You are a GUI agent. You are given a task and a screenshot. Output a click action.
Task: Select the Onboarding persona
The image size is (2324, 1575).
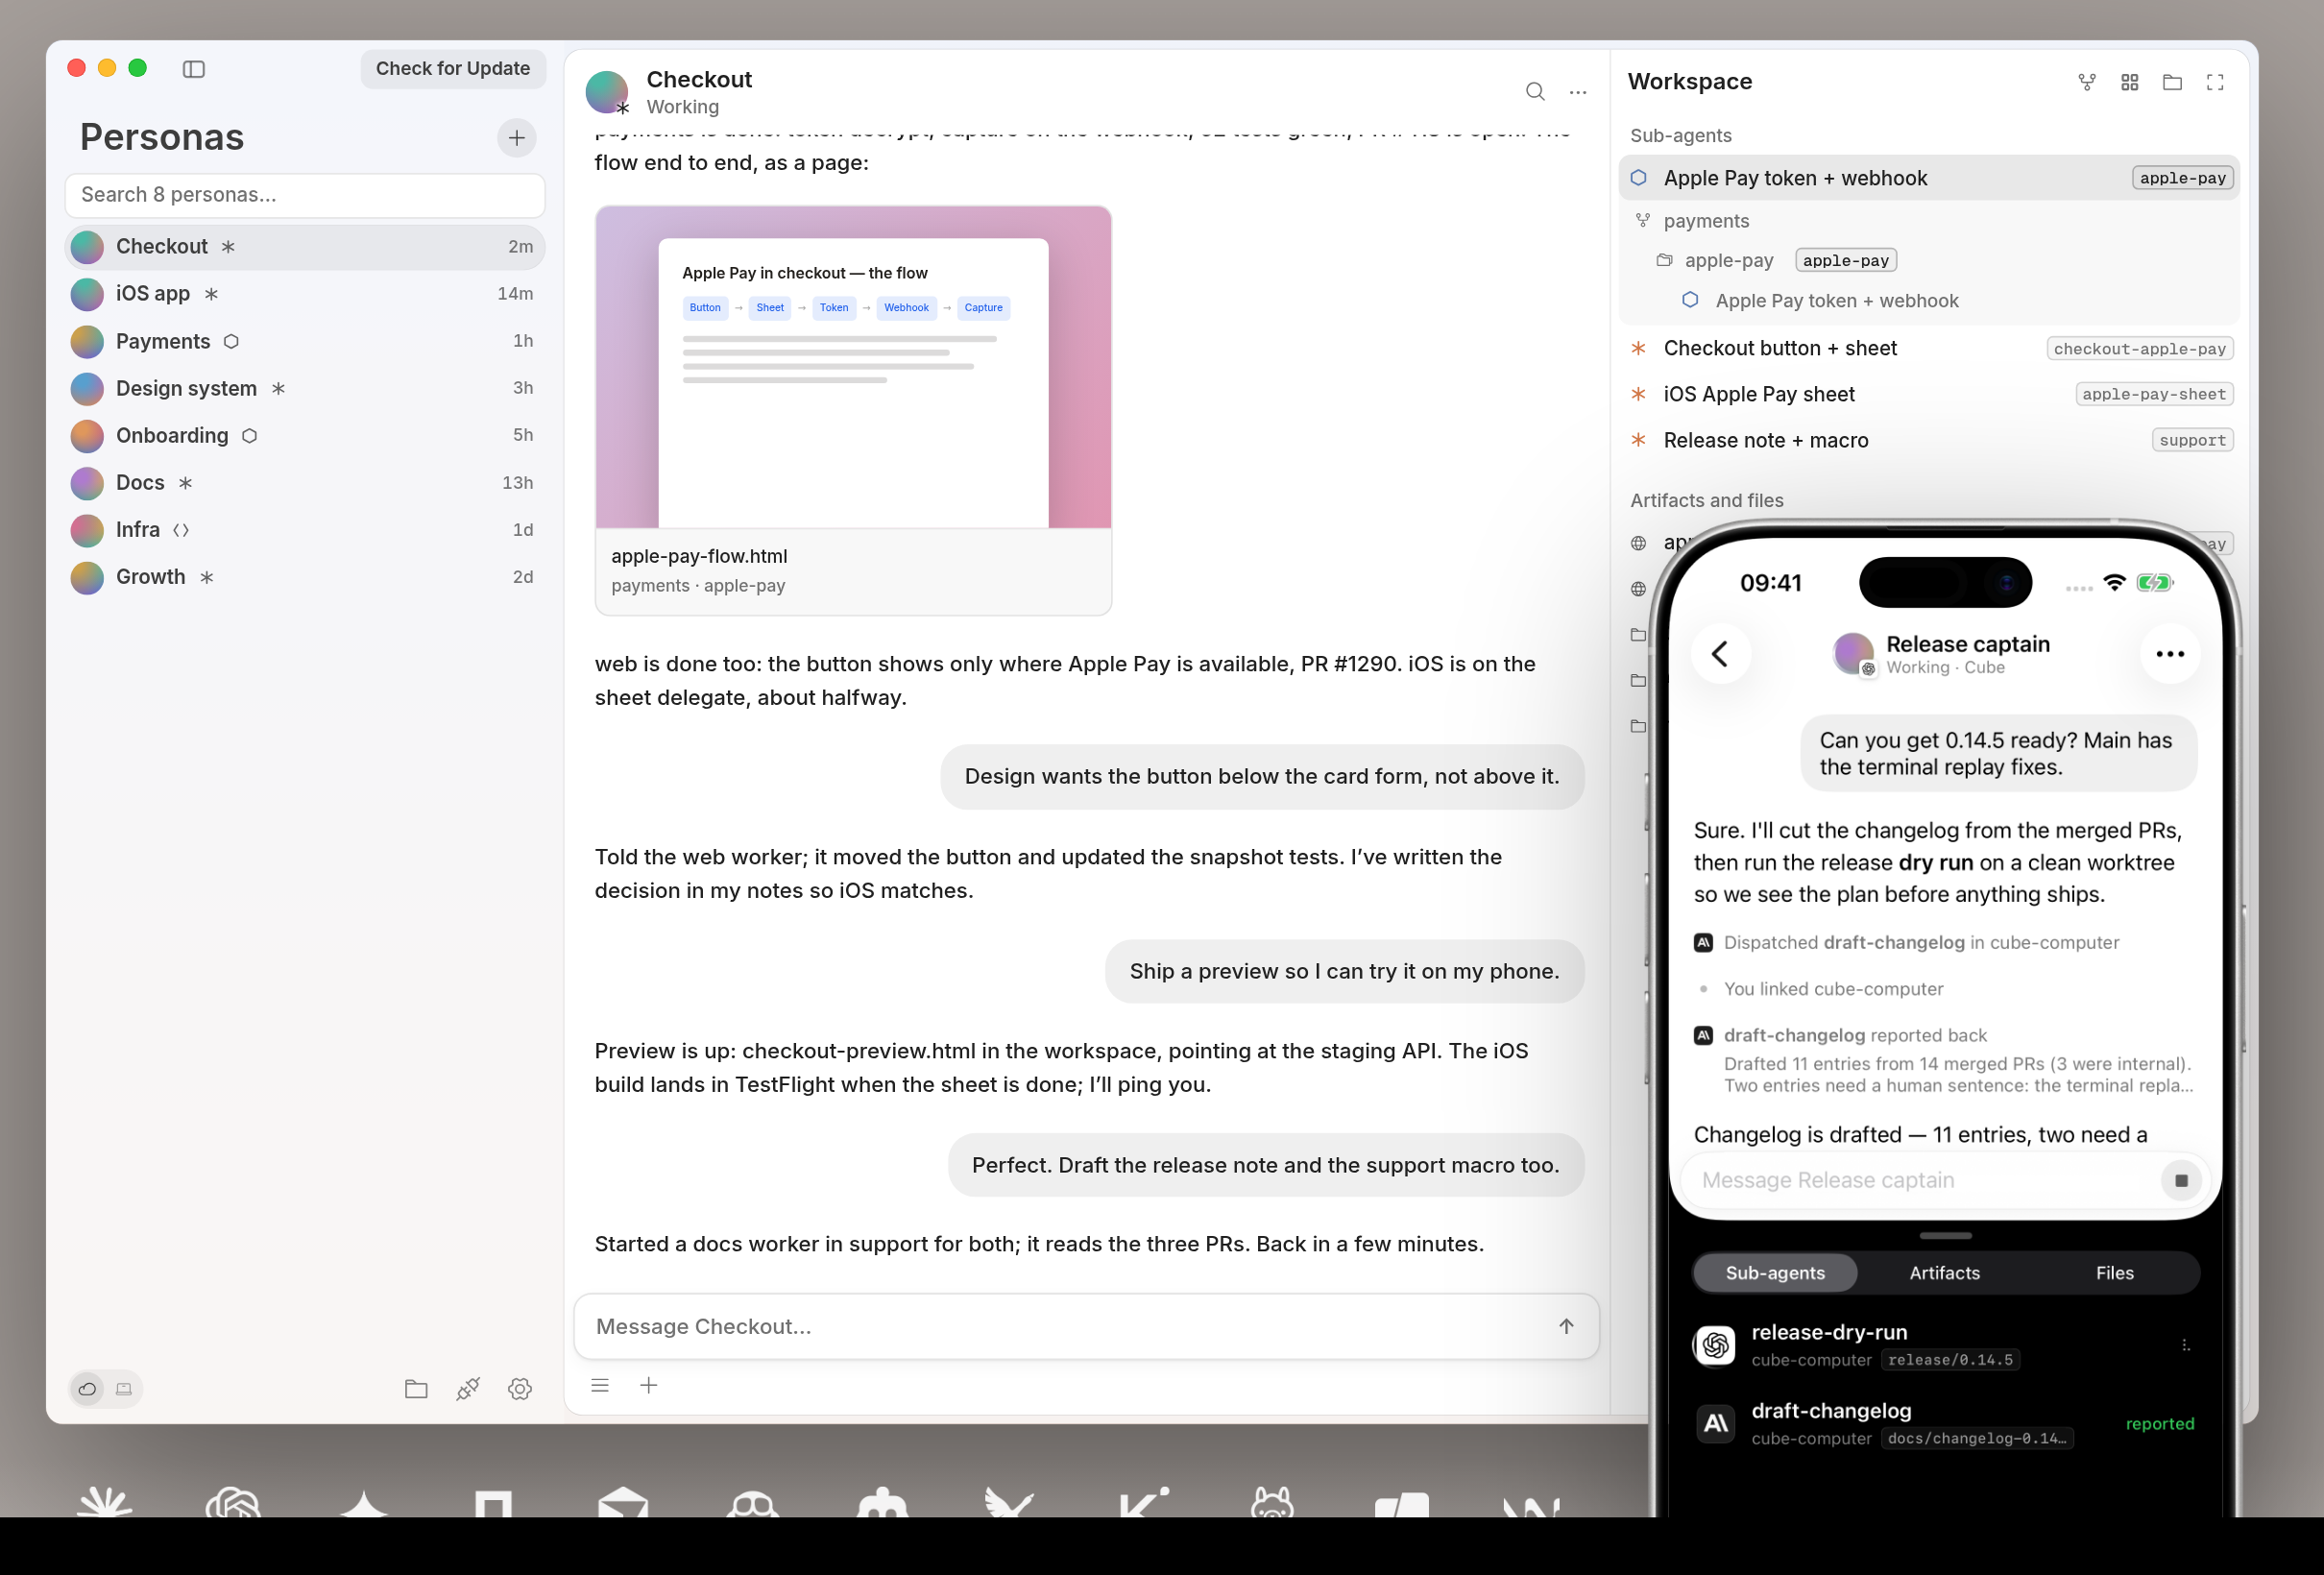pos(304,435)
